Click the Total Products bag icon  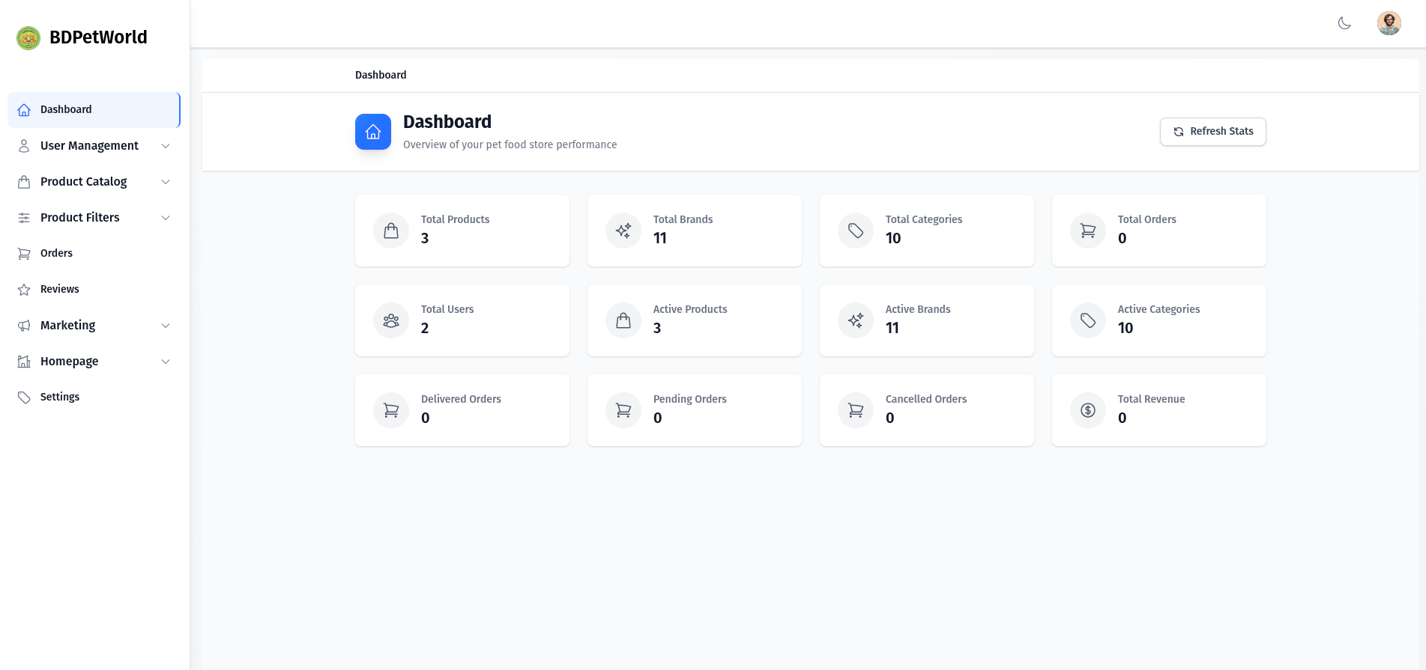pos(391,231)
